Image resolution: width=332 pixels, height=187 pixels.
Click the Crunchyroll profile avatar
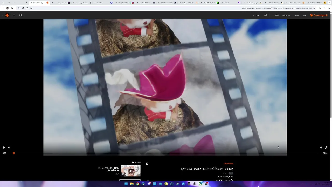(7, 15)
